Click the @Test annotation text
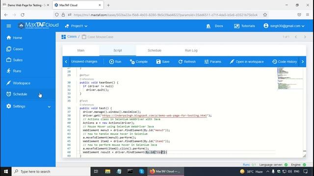314x176 pixels. (84, 101)
